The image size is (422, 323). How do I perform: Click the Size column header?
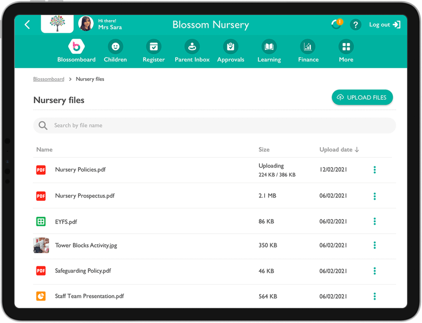(264, 150)
